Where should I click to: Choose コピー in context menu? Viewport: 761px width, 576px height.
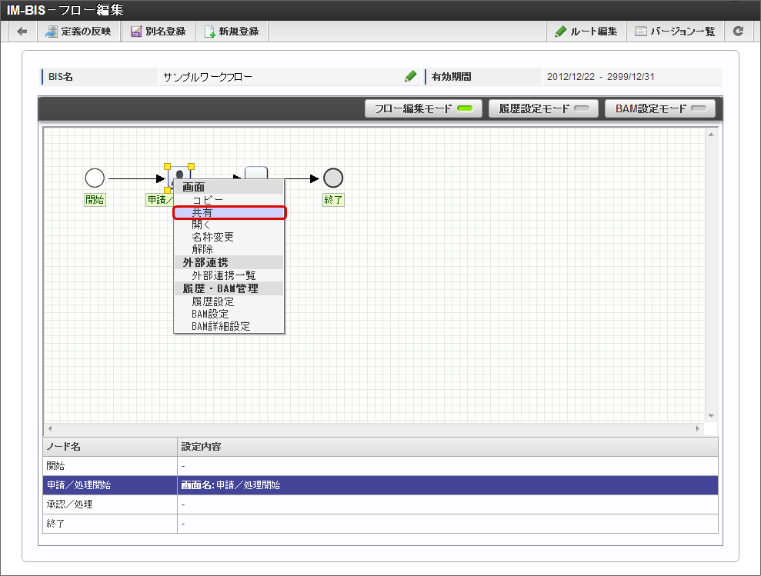(x=229, y=200)
